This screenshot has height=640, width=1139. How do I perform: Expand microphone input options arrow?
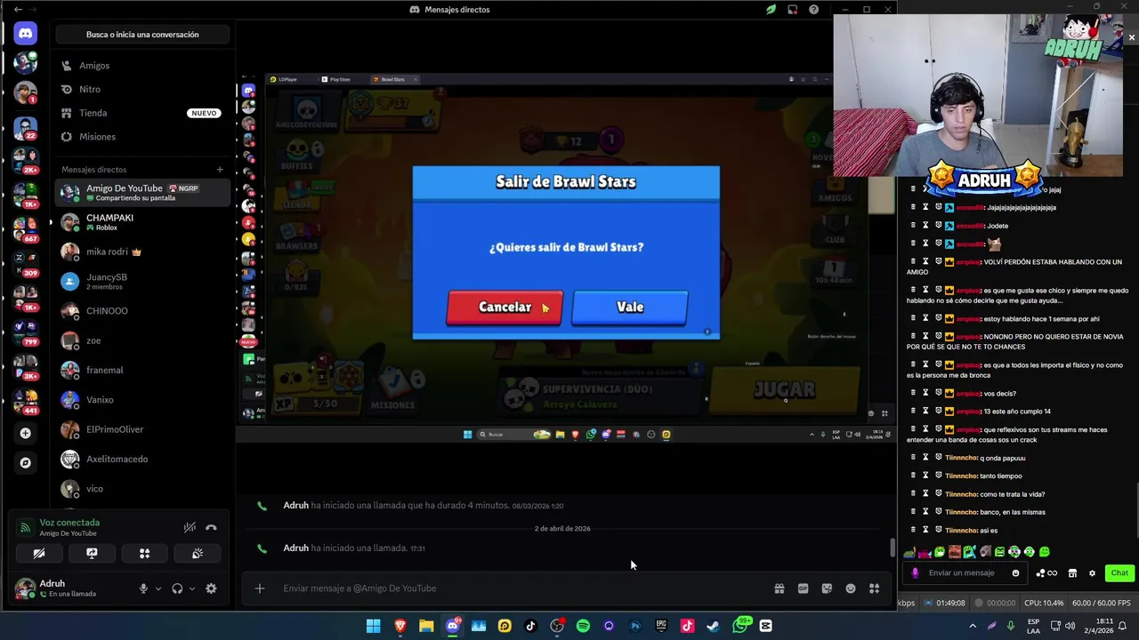tap(158, 588)
